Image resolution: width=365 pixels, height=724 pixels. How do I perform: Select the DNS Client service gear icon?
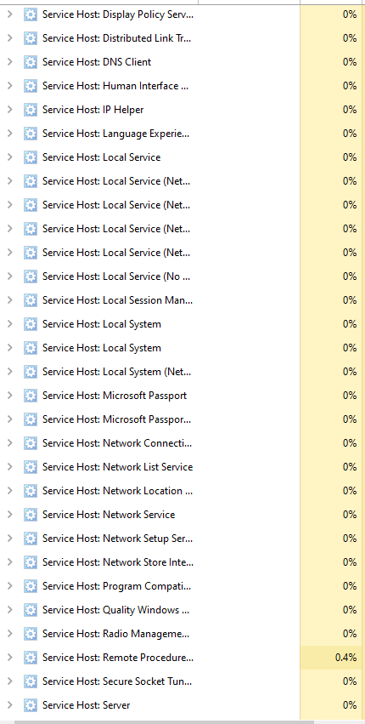tap(30, 62)
